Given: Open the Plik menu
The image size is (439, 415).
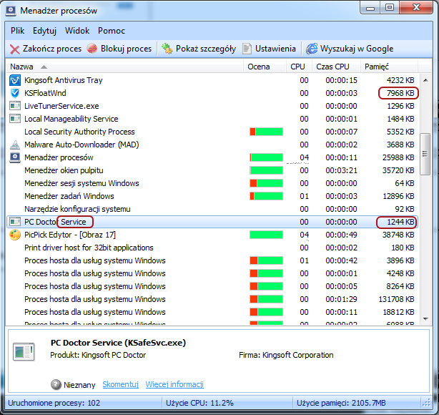Looking at the screenshot, I should click(17, 31).
